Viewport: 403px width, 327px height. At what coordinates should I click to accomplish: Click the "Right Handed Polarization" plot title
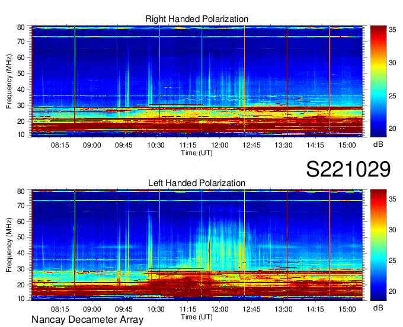(197, 19)
